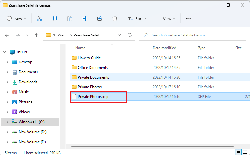Expand the Desktop tree node
The width and height of the screenshot is (250, 155).
coord(7,62)
